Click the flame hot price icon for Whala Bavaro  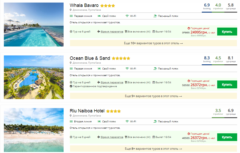tap(189, 28)
